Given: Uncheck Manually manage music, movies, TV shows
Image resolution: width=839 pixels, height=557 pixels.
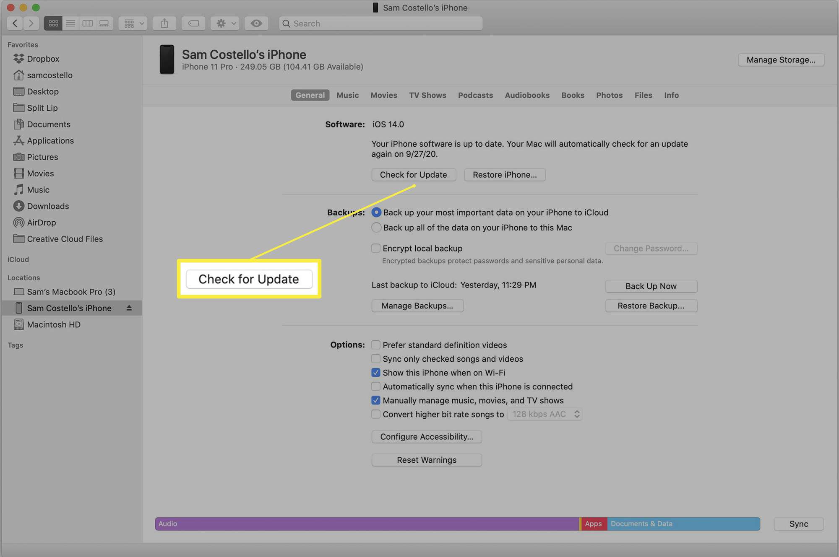Looking at the screenshot, I should coord(376,400).
